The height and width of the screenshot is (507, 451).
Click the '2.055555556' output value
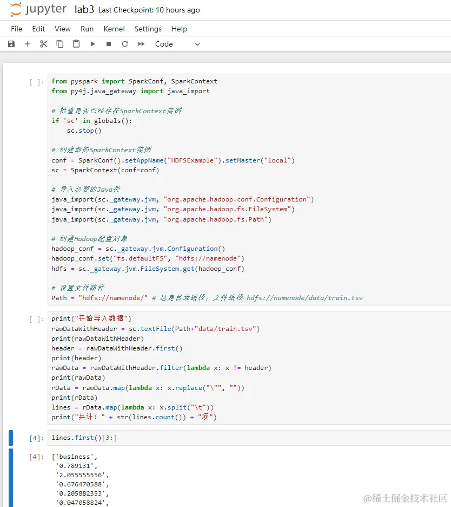(x=82, y=475)
